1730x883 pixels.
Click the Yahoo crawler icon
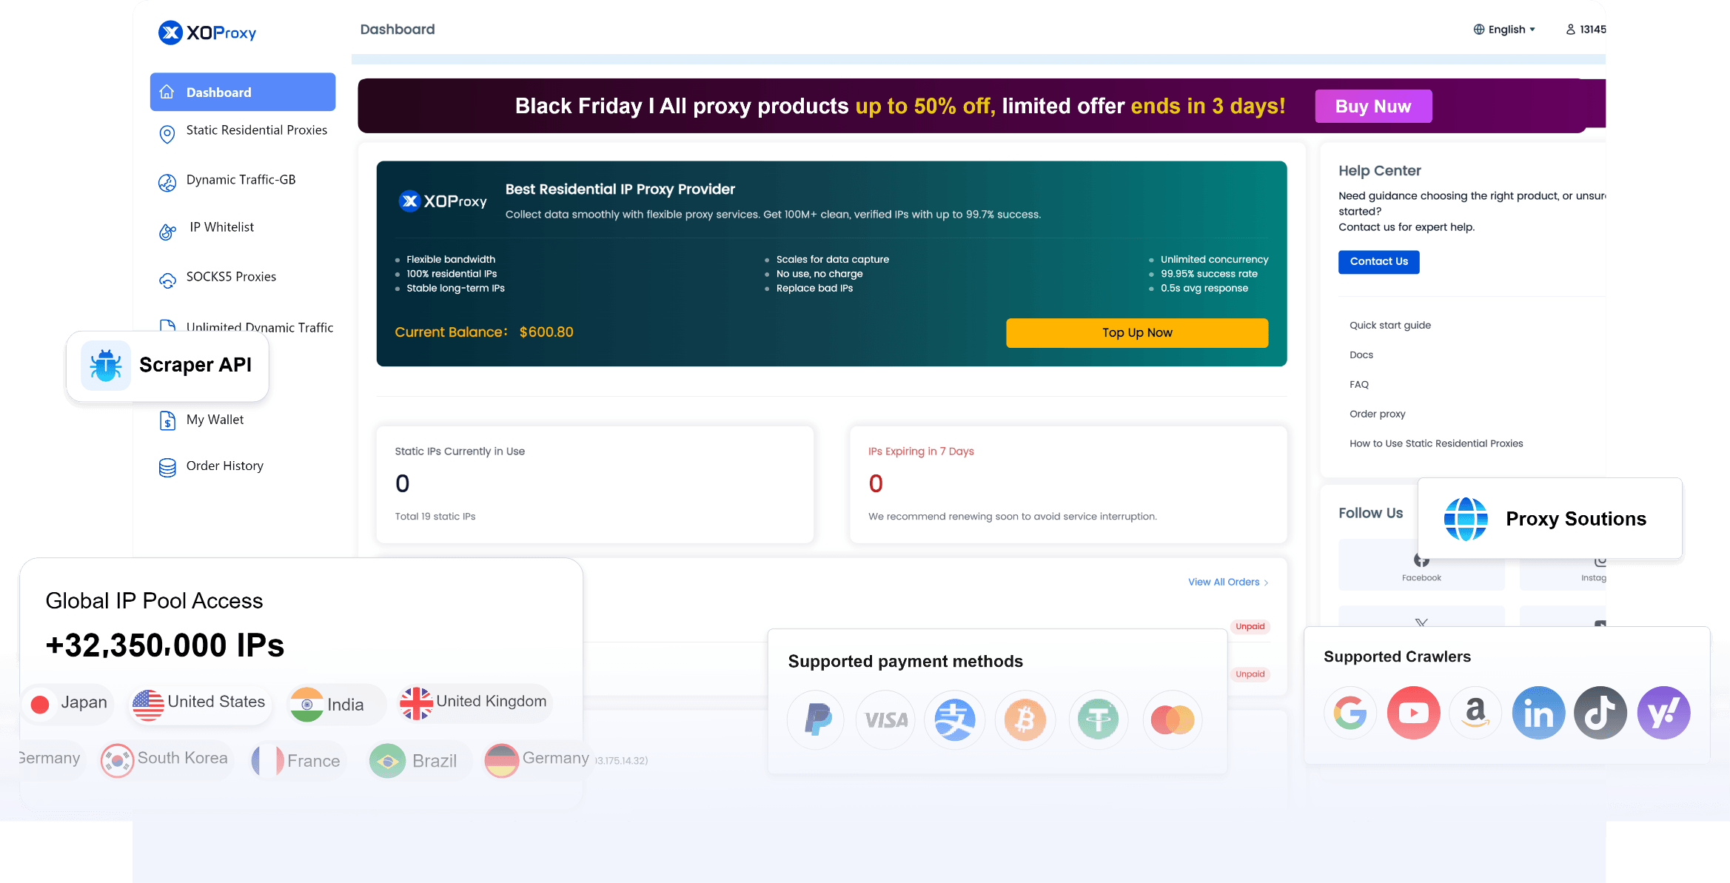tap(1663, 713)
